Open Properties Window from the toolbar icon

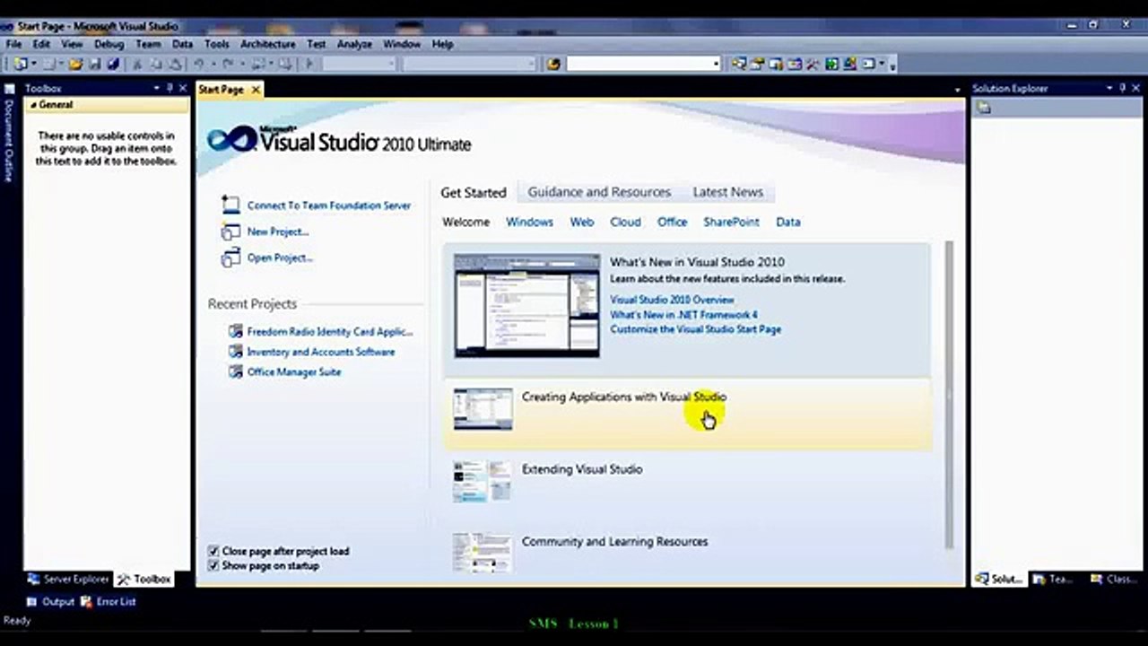coord(757,64)
